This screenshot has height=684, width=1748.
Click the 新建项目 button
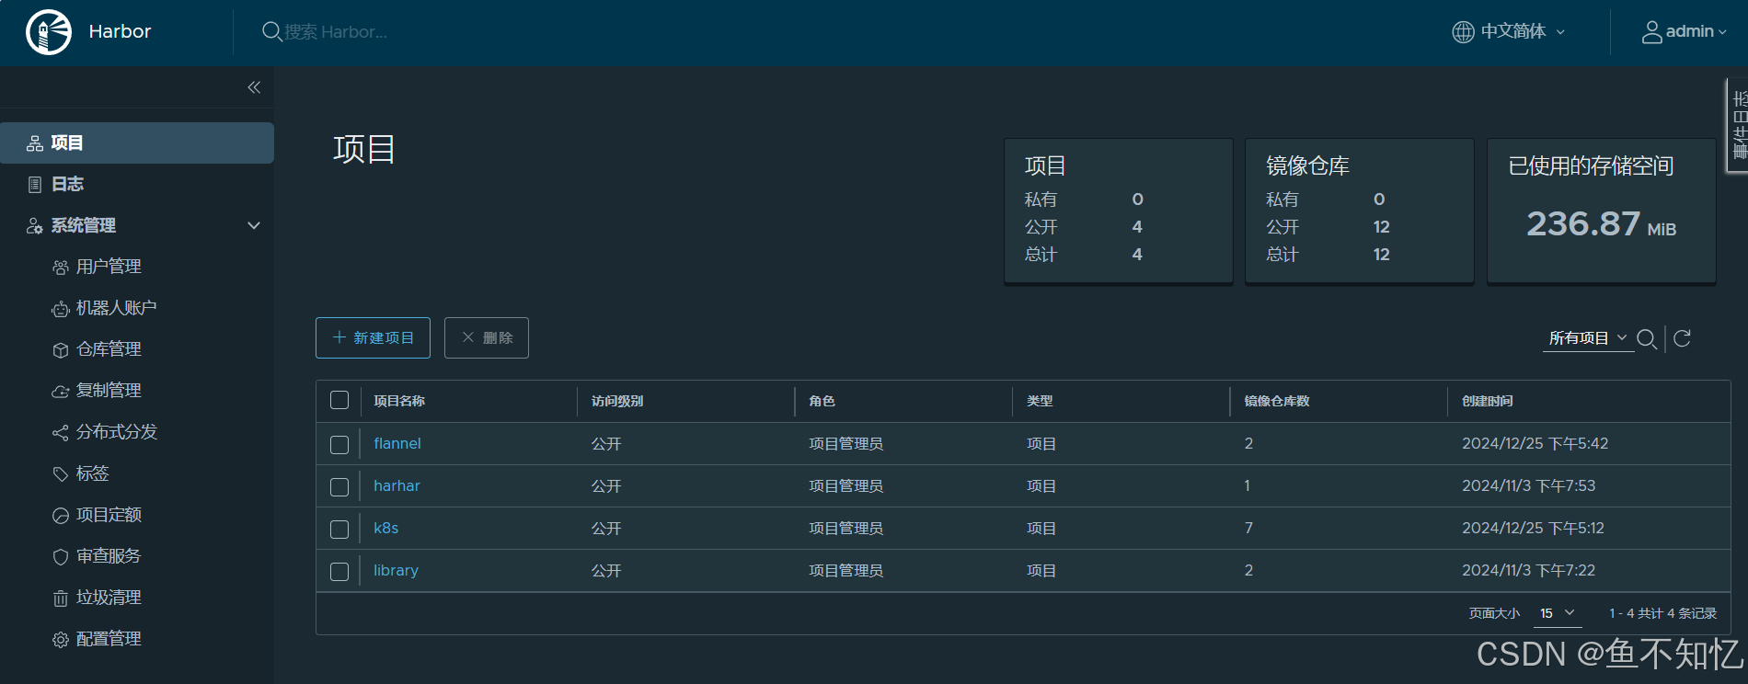click(373, 338)
